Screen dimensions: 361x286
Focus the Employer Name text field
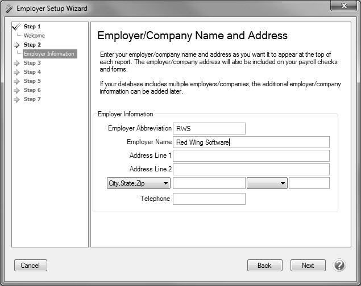251,142
